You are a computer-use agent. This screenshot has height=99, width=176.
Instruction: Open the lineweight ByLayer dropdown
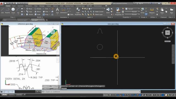pyautogui.click(x=133, y=12)
